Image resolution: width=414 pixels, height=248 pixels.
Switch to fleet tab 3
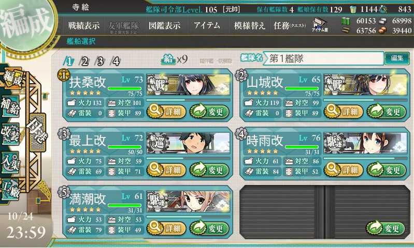[100, 61]
